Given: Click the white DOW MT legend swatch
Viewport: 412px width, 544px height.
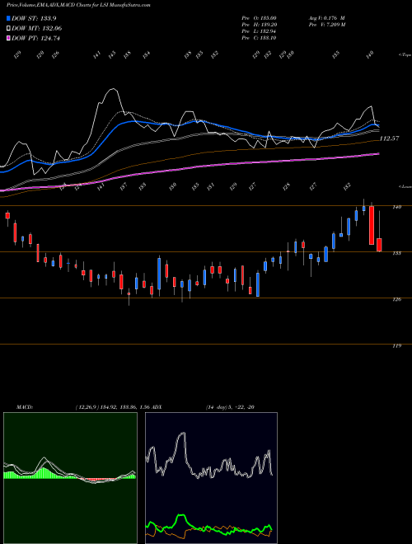Looking at the screenshot, I should [8, 29].
